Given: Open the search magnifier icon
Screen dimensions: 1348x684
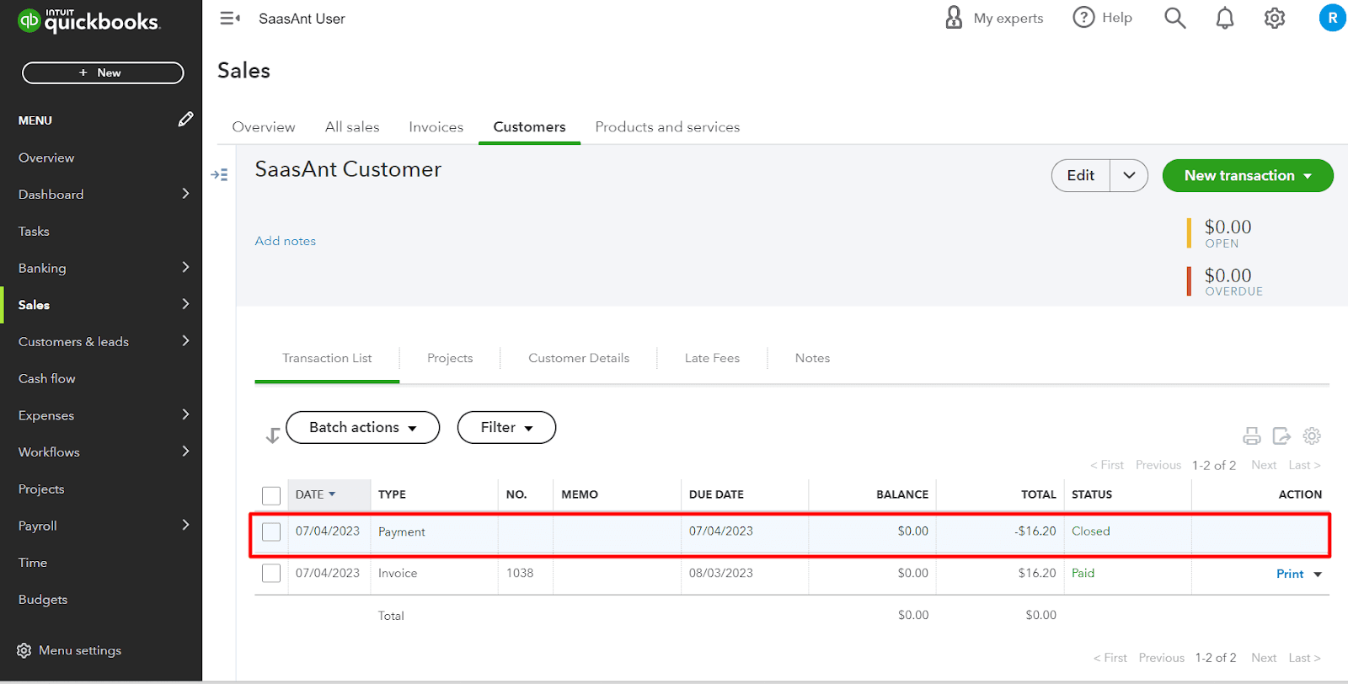Looking at the screenshot, I should [1174, 18].
